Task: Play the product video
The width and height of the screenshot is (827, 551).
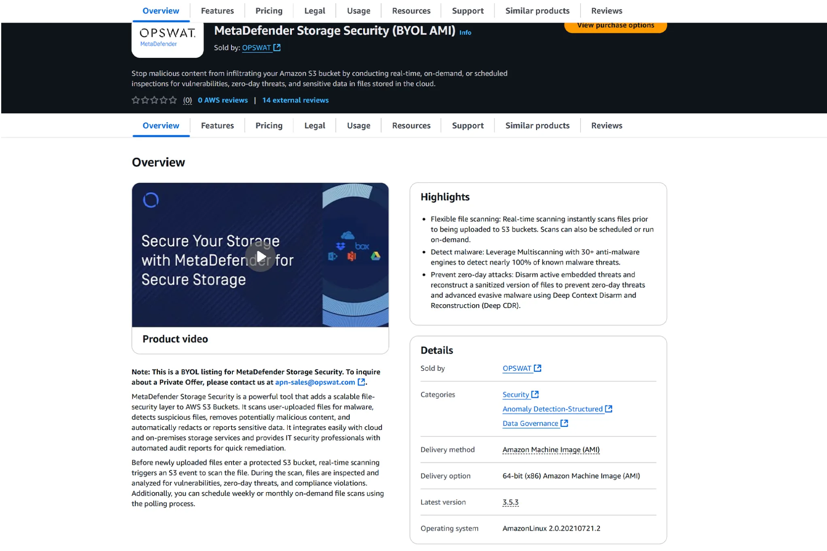Action: (260, 256)
